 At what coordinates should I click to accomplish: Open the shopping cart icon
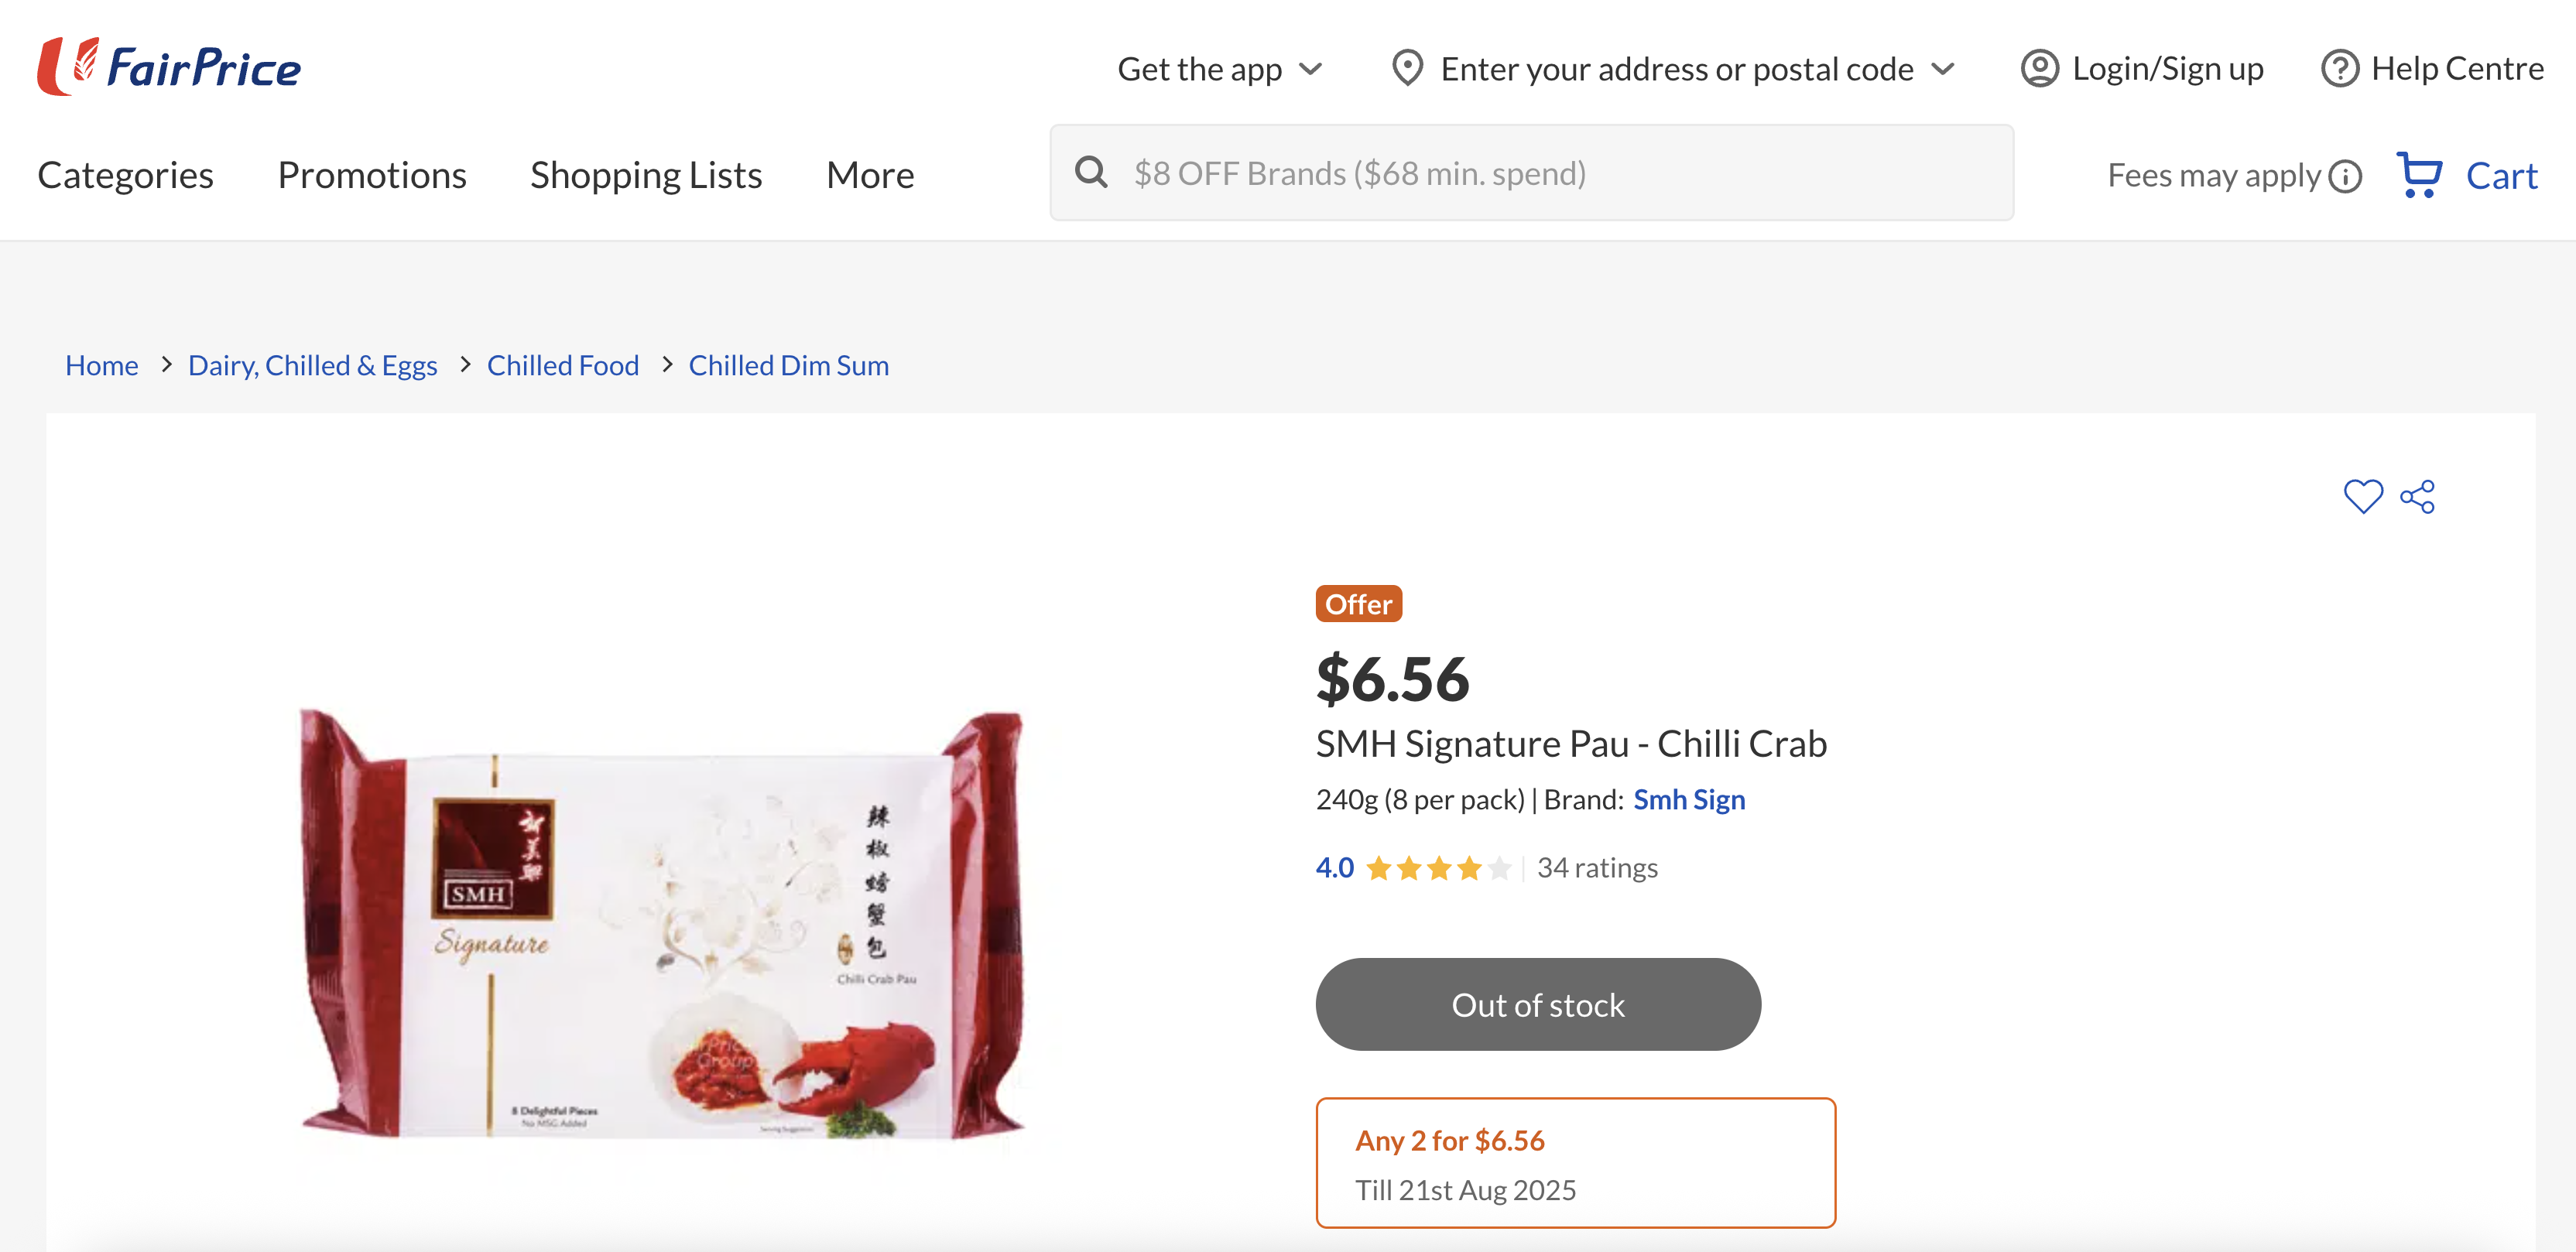(x=2419, y=175)
